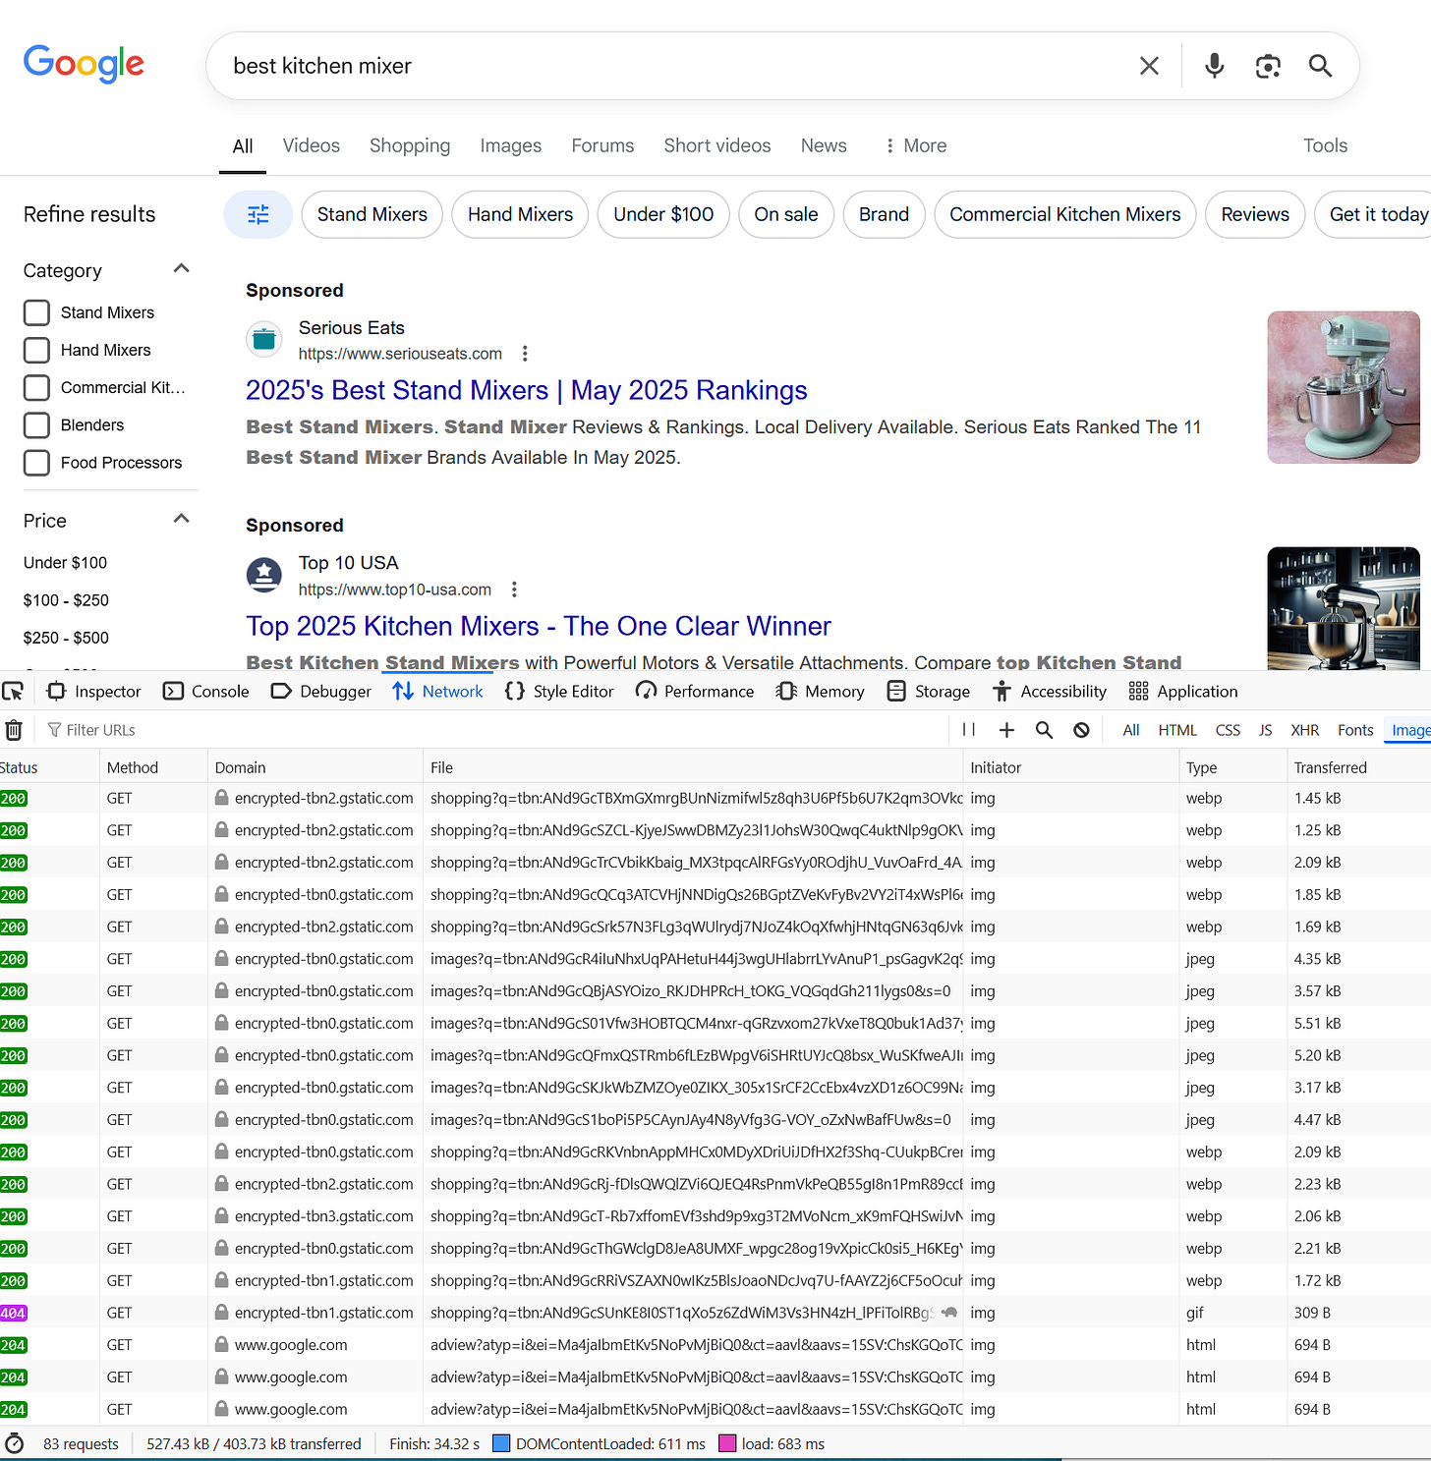Open the Inspector panel
This screenshot has width=1431, height=1461.
[94, 692]
